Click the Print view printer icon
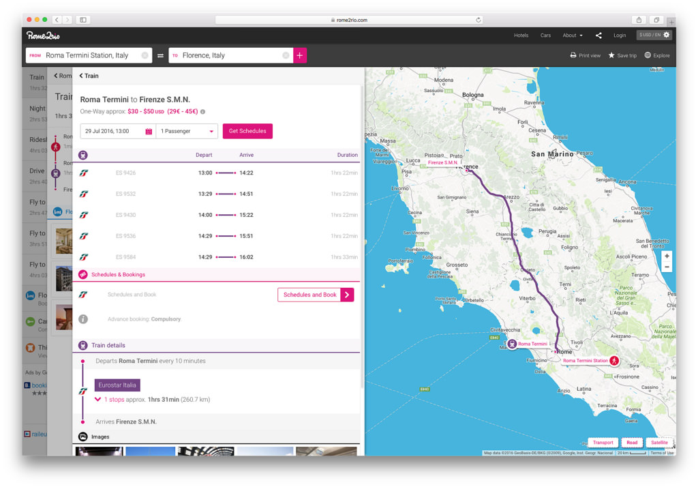The image size is (698, 487). click(573, 55)
